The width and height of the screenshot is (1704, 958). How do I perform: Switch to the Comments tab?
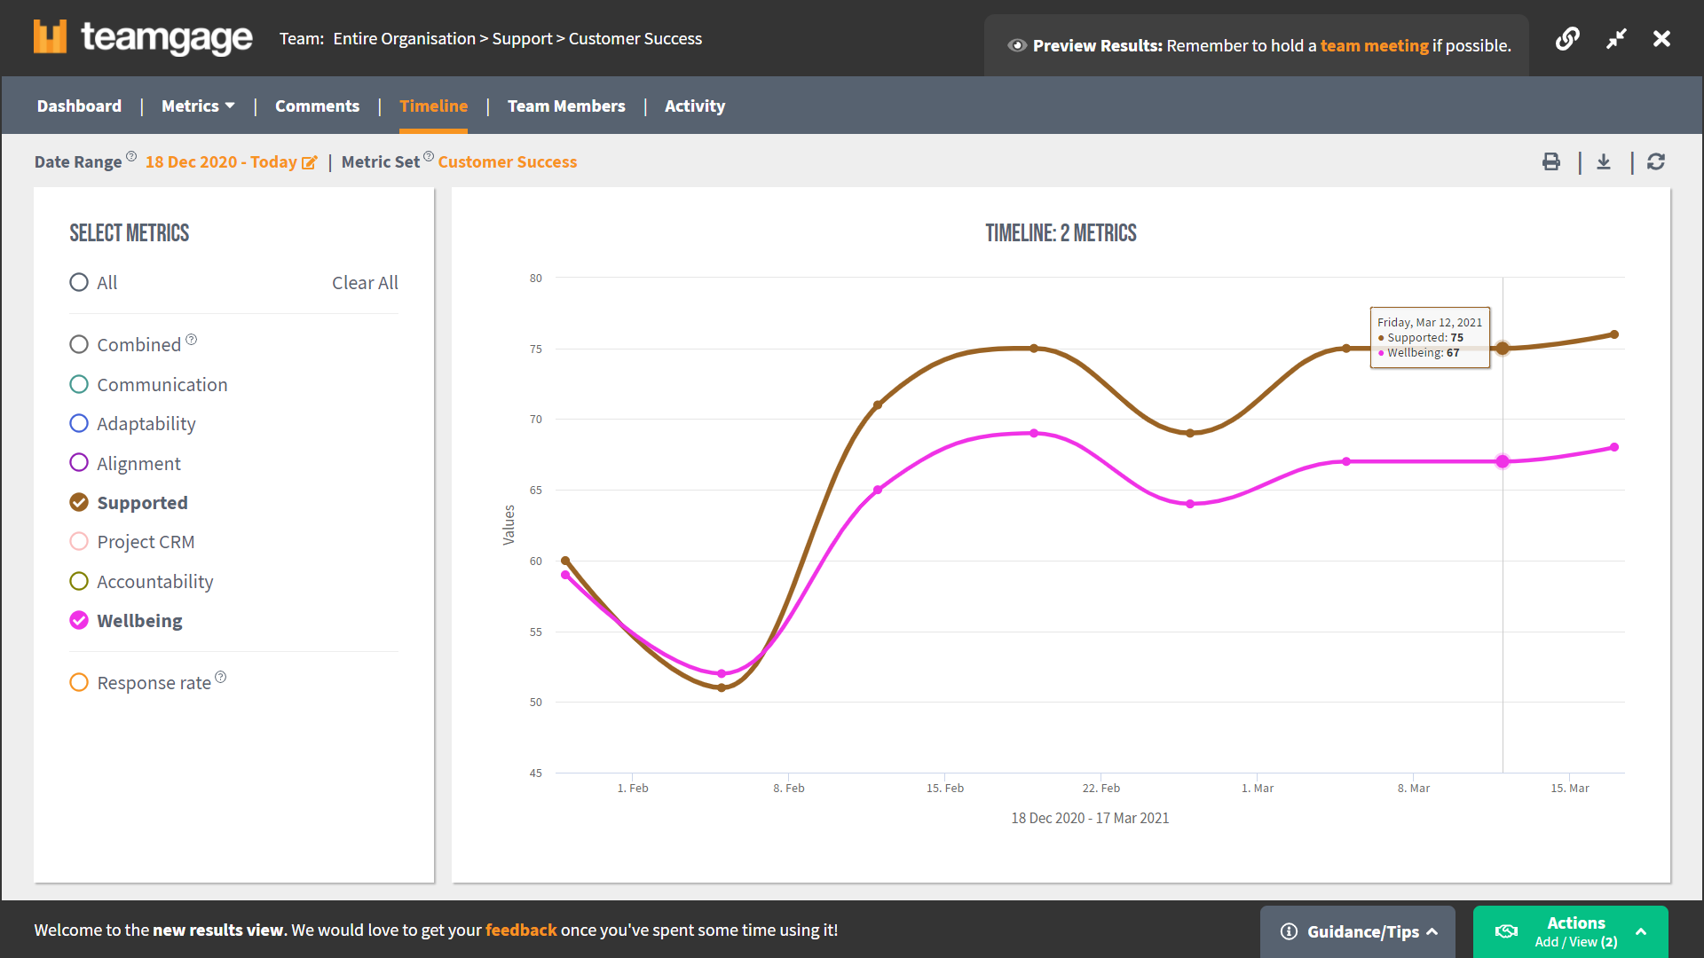[317, 106]
